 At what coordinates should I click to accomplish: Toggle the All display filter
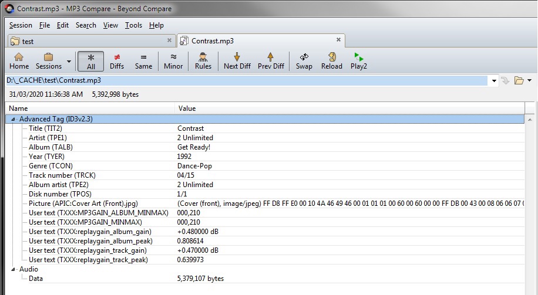tap(91, 62)
